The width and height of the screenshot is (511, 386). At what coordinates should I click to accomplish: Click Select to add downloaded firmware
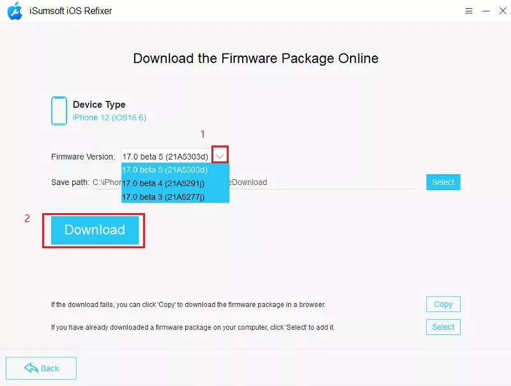pos(443,327)
